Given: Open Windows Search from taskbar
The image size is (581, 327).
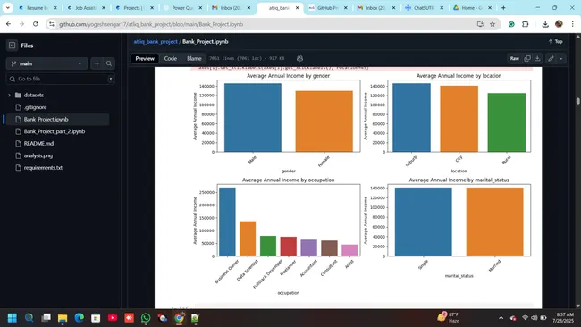Looking at the screenshot, I should point(29,318).
